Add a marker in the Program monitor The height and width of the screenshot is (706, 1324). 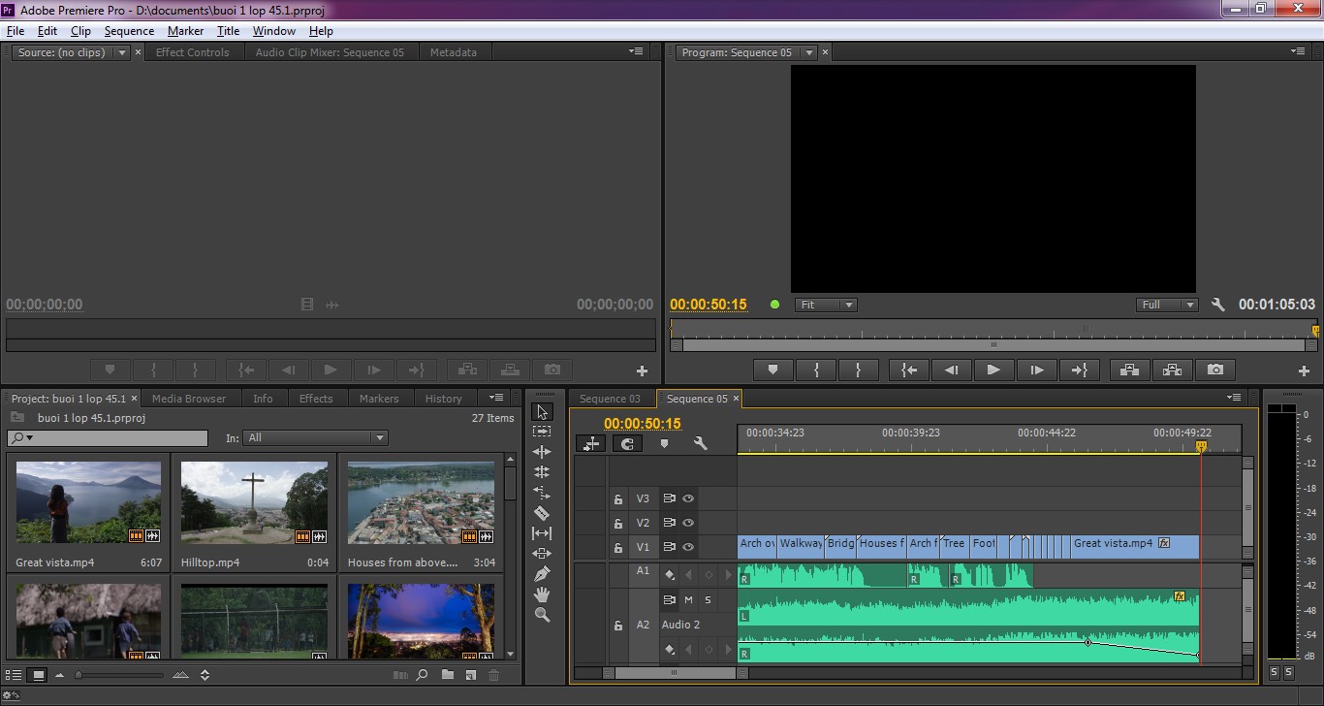click(772, 369)
